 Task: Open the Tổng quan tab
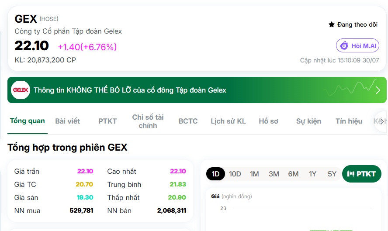pyautogui.click(x=27, y=121)
